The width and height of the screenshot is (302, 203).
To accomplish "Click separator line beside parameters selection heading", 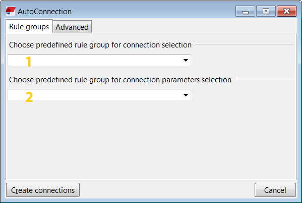I will [265, 79].
